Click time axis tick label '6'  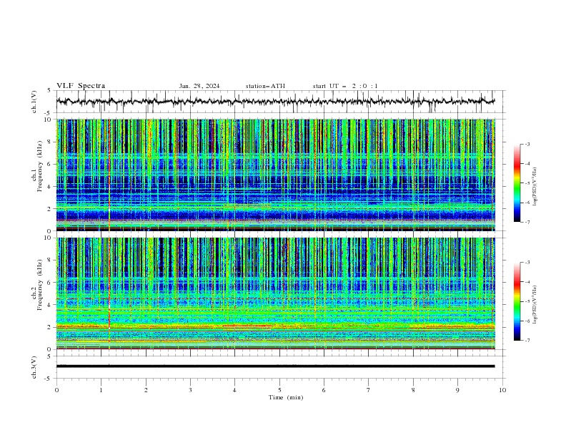click(x=324, y=390)
